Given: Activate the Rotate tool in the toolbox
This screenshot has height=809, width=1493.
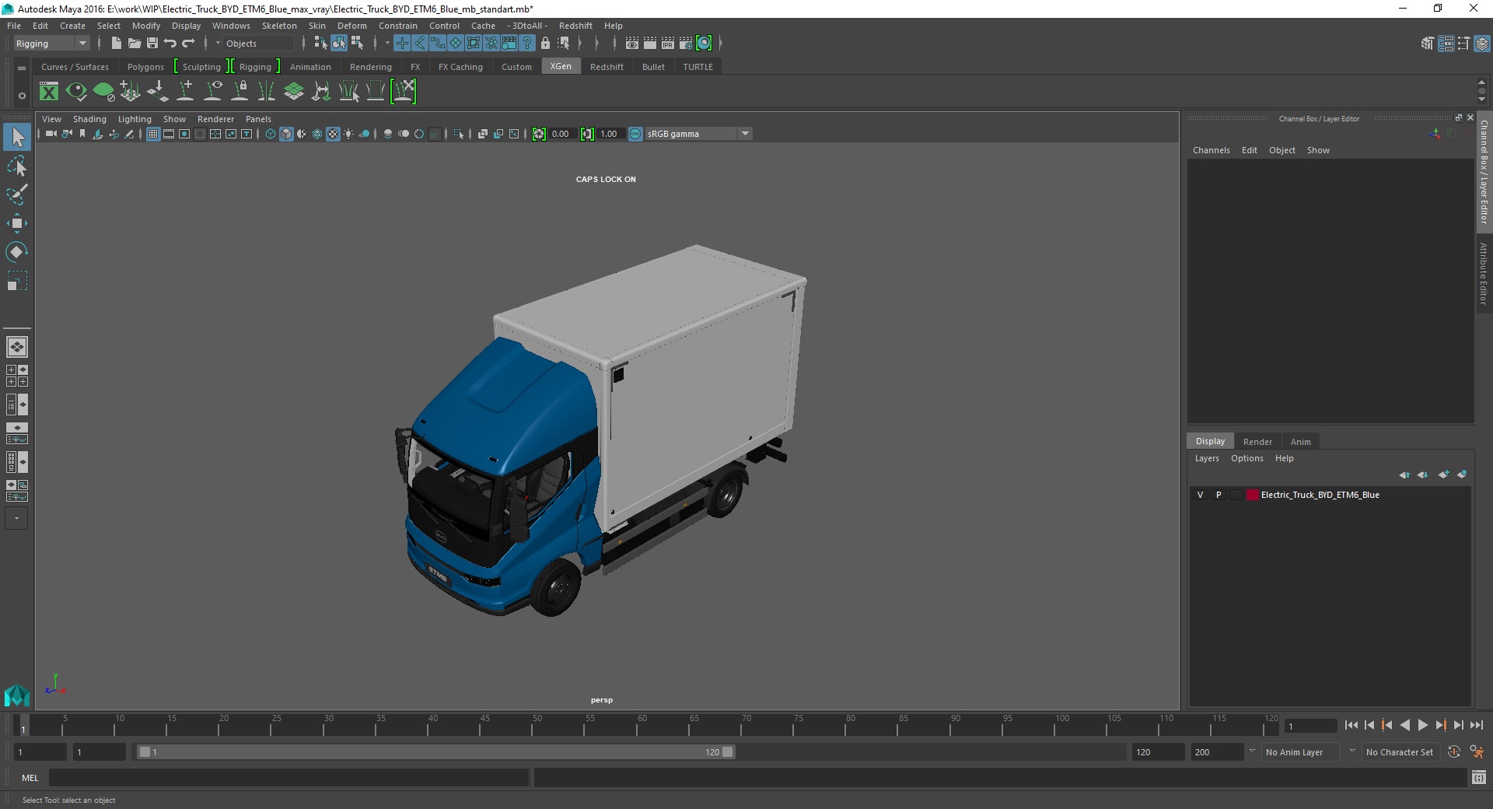Looking at the screenshot, I should click(x=17, y=251).
